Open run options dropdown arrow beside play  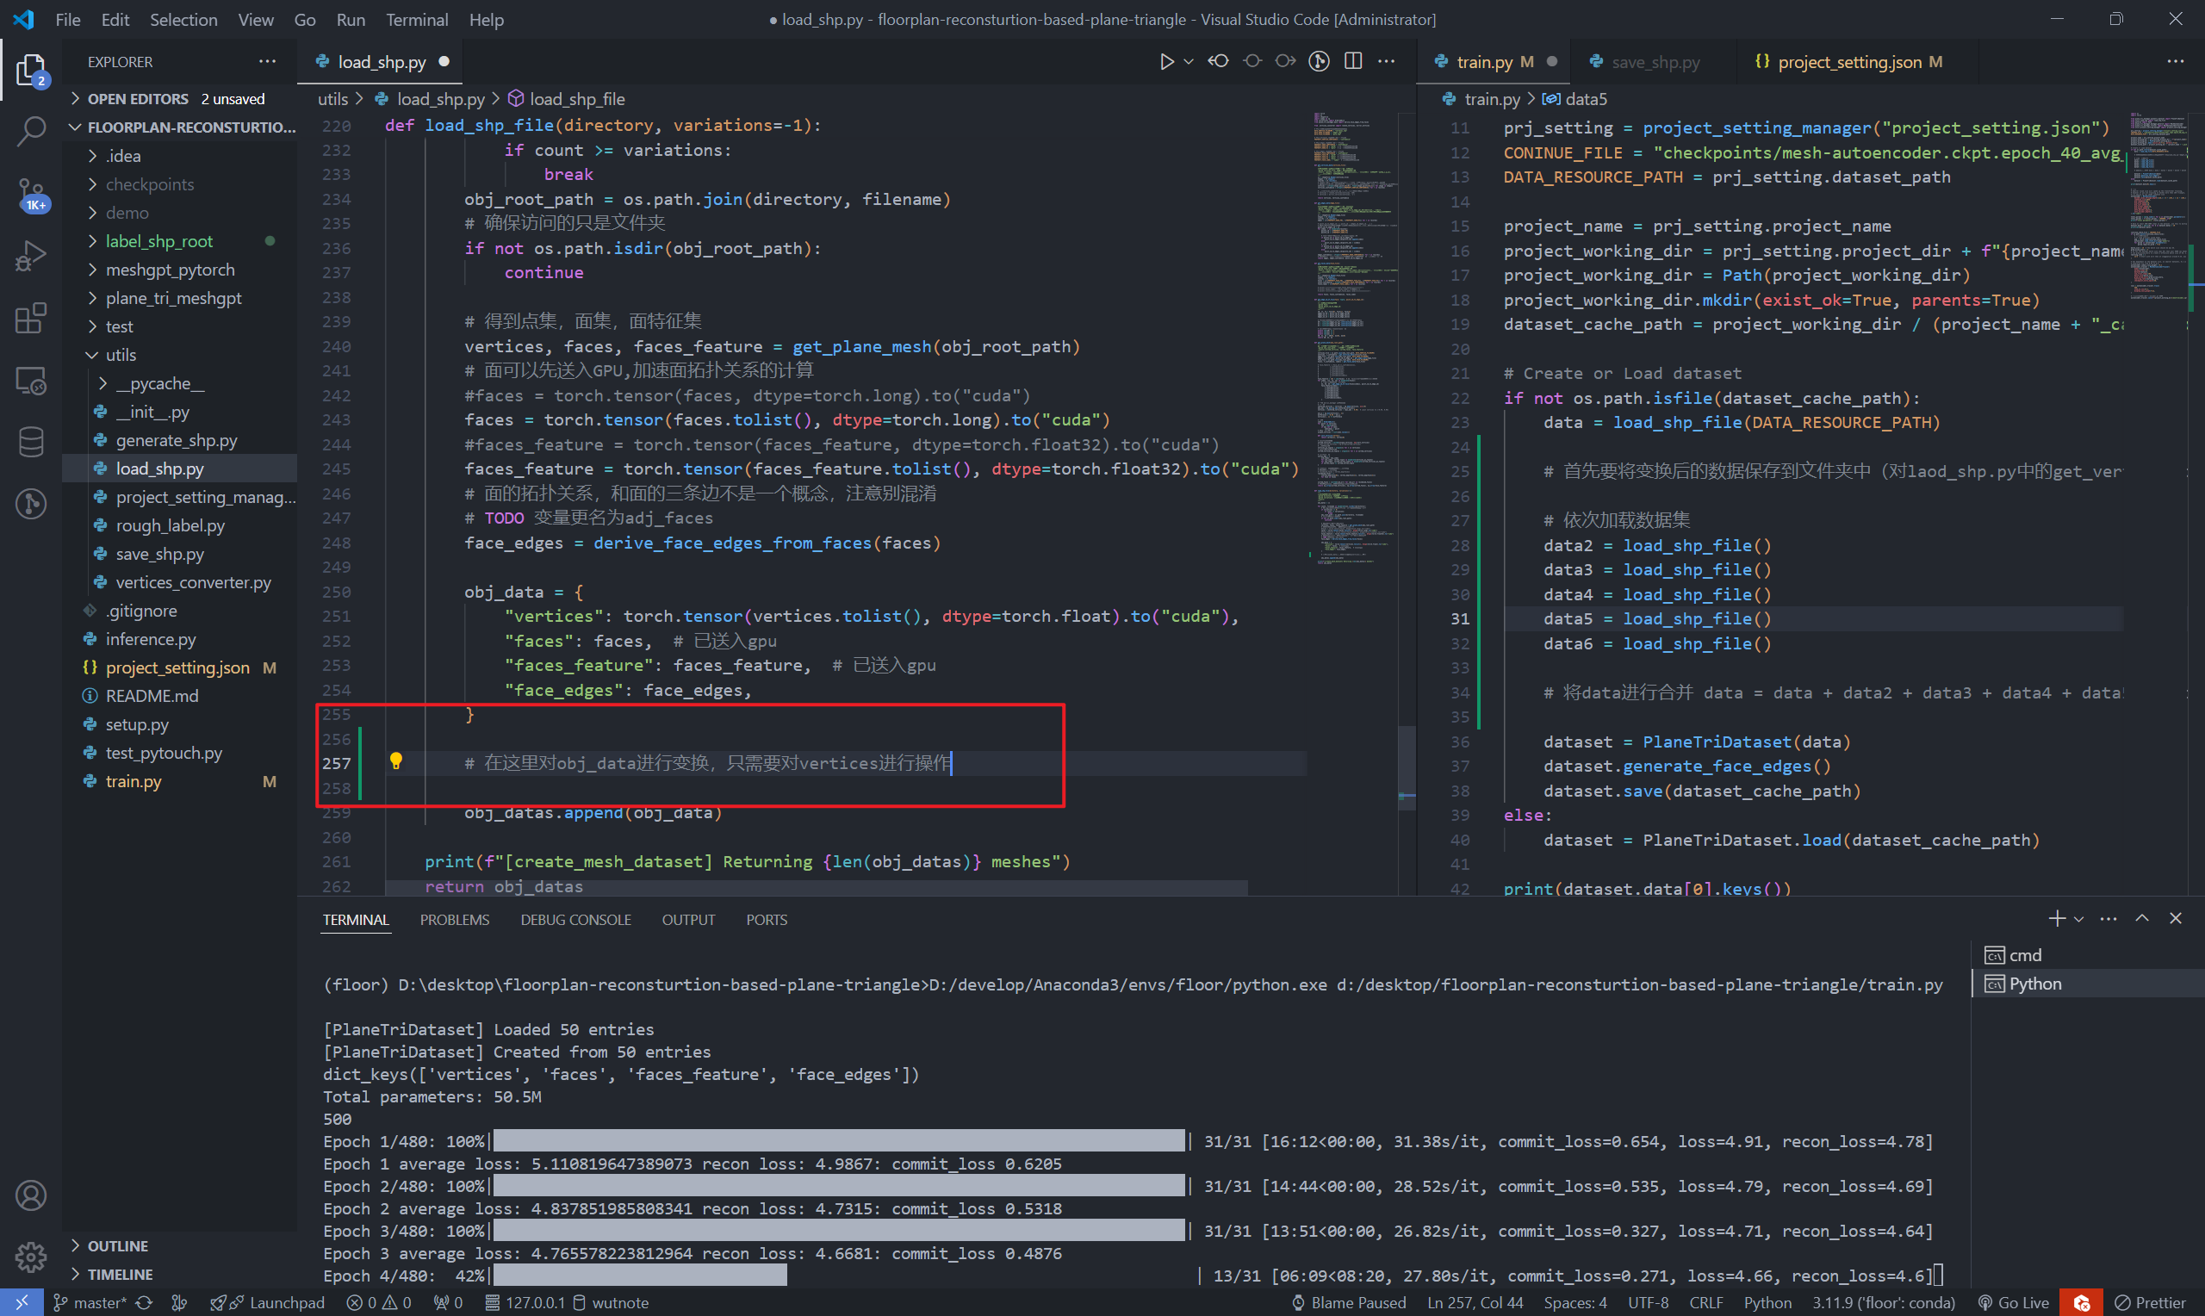(1189, 61)
